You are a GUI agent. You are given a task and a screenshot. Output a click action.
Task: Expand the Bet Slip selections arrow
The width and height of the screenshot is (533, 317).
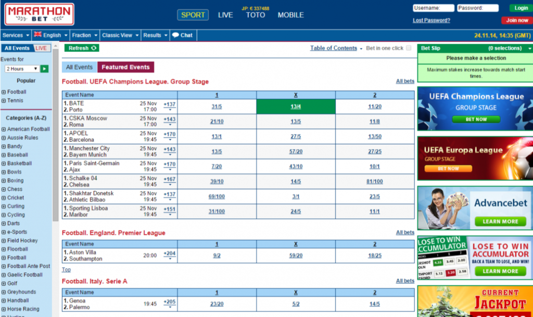[x=529, y=48]
